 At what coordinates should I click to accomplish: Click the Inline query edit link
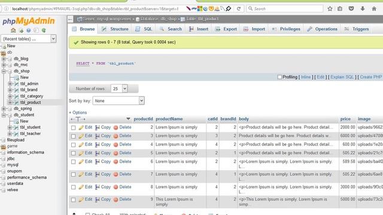point(306,77)
